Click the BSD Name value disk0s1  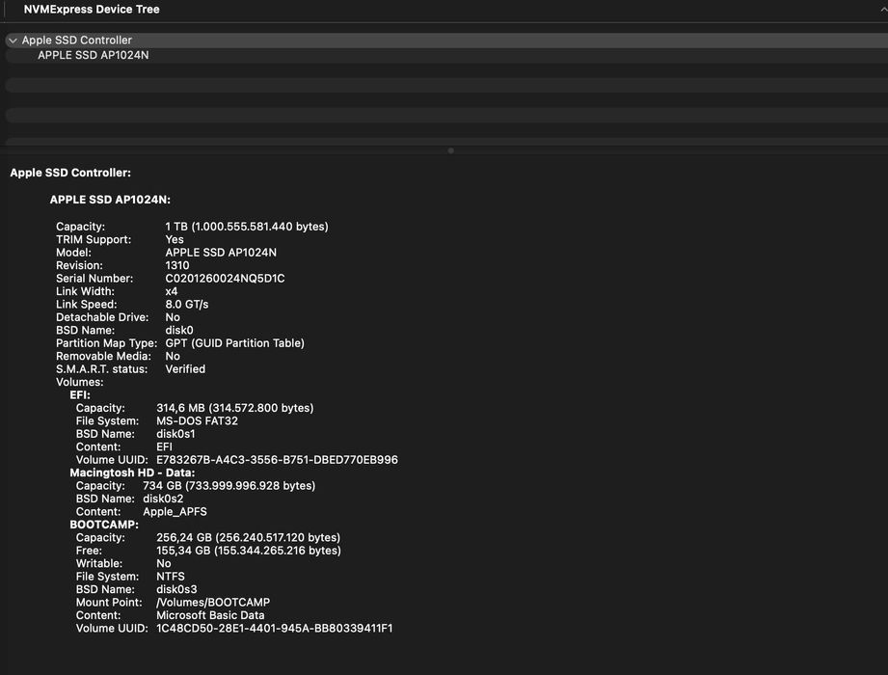pos(175,434)
